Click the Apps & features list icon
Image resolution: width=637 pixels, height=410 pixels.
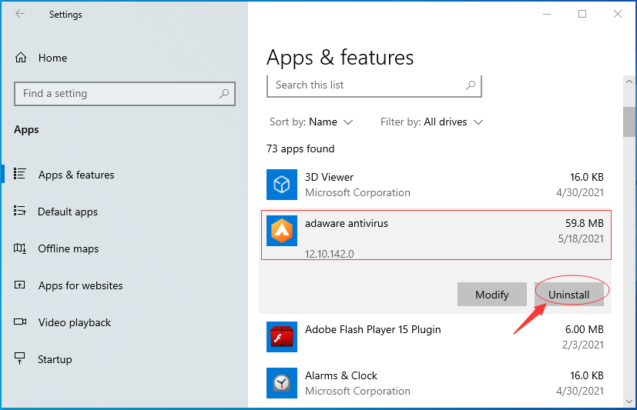pos(19,174)
